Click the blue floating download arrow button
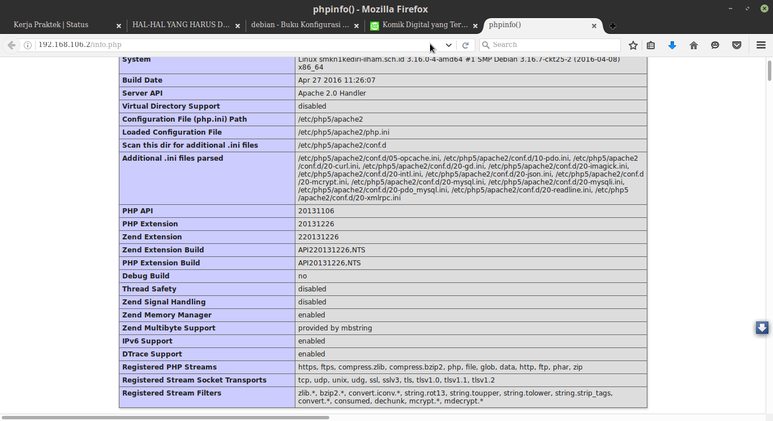773x421 pixels. (x=762, y=328)
